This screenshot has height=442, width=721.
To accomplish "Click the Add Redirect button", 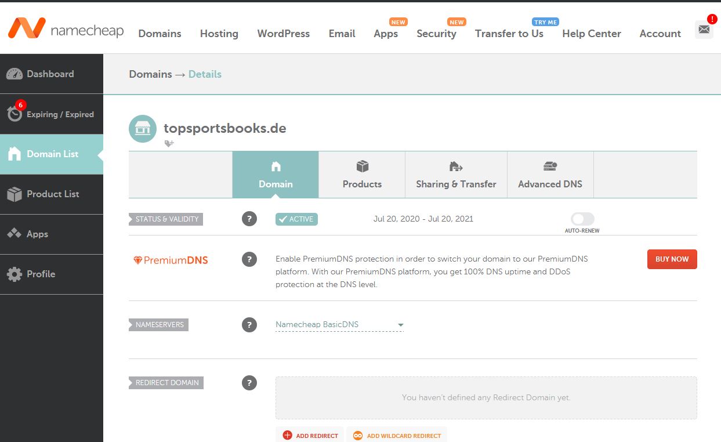I will tap(310, 436).
